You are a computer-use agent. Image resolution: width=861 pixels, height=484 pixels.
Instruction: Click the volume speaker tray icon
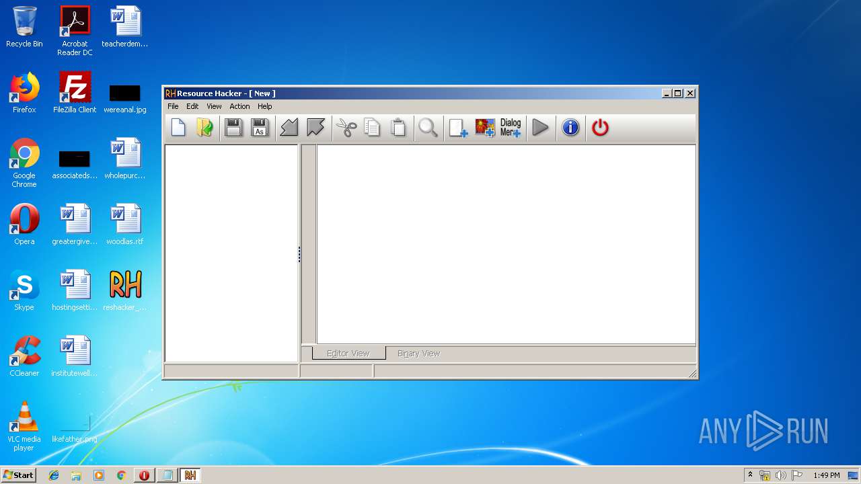781,475
